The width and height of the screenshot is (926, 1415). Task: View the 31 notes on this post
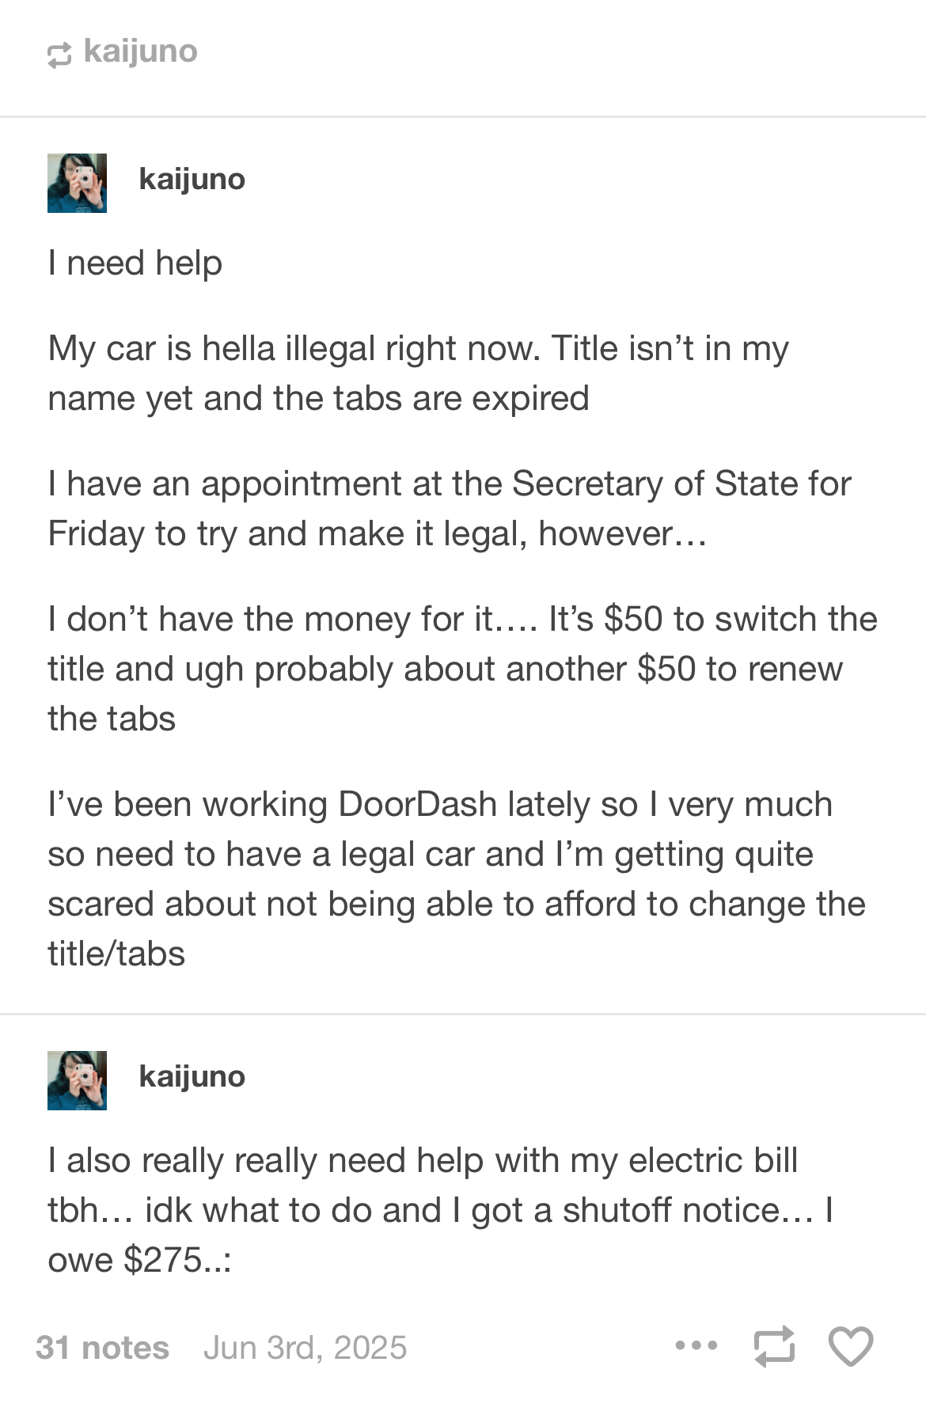pos(102,1347)
